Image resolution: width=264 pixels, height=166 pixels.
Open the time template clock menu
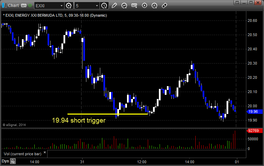pyautogui.click(x=104, y=6)
